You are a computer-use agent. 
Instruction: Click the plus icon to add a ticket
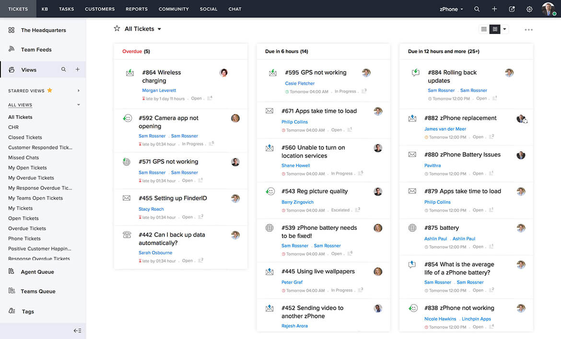(494, 9)
